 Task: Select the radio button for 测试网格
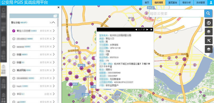[x=14, y=70]
